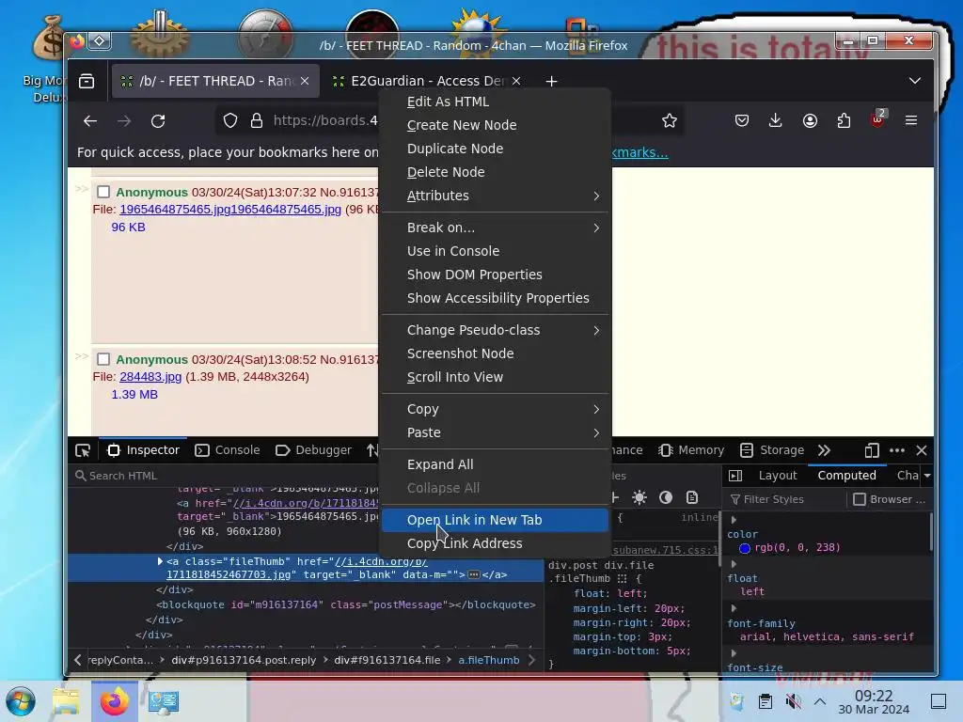963x722 pixels.
Task: Tick checkbox of post No.916137 with 1965464875465.jpg
Action: 103,192
